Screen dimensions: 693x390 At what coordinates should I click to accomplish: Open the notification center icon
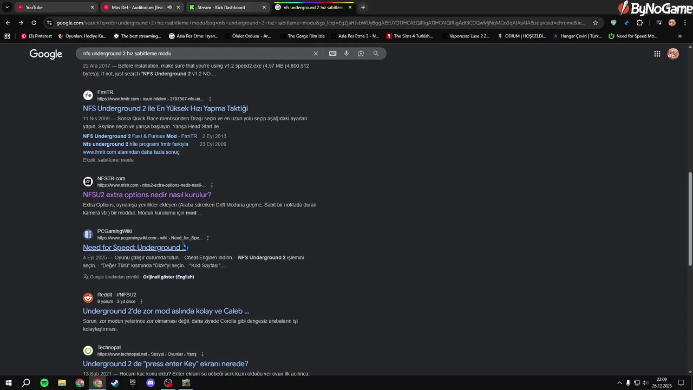pyautogui.click(x=681, y=383)
